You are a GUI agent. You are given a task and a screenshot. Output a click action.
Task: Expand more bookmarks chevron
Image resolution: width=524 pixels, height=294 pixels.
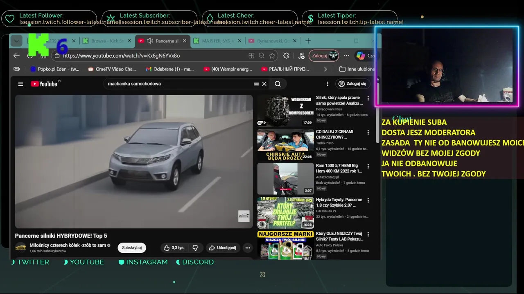point(325,69)
